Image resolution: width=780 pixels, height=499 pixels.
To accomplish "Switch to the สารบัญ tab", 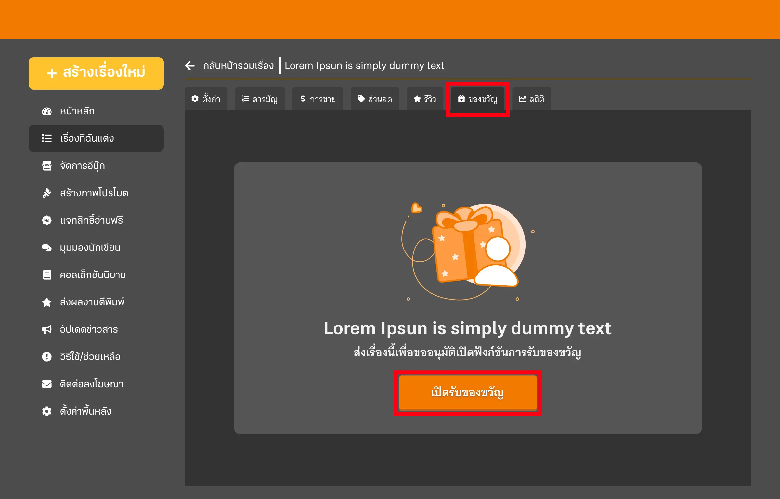I will (x=260, y=99).
